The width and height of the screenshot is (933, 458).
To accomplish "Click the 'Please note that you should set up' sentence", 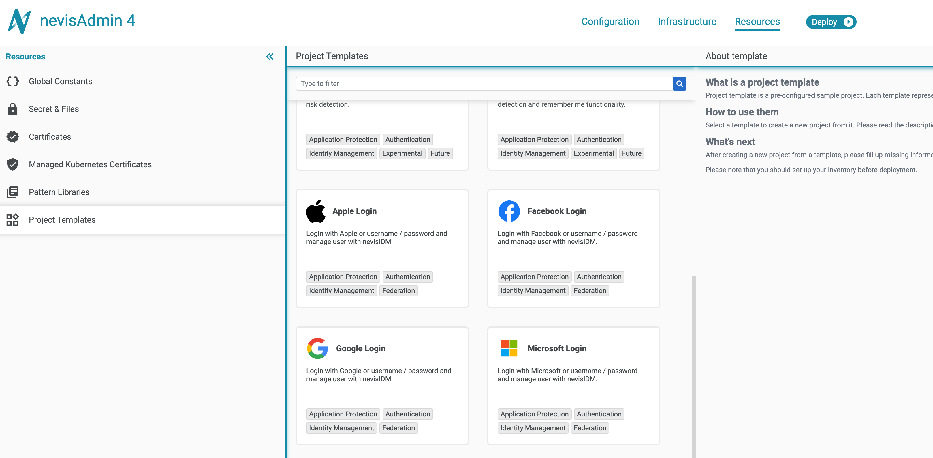I will (811, 170).
